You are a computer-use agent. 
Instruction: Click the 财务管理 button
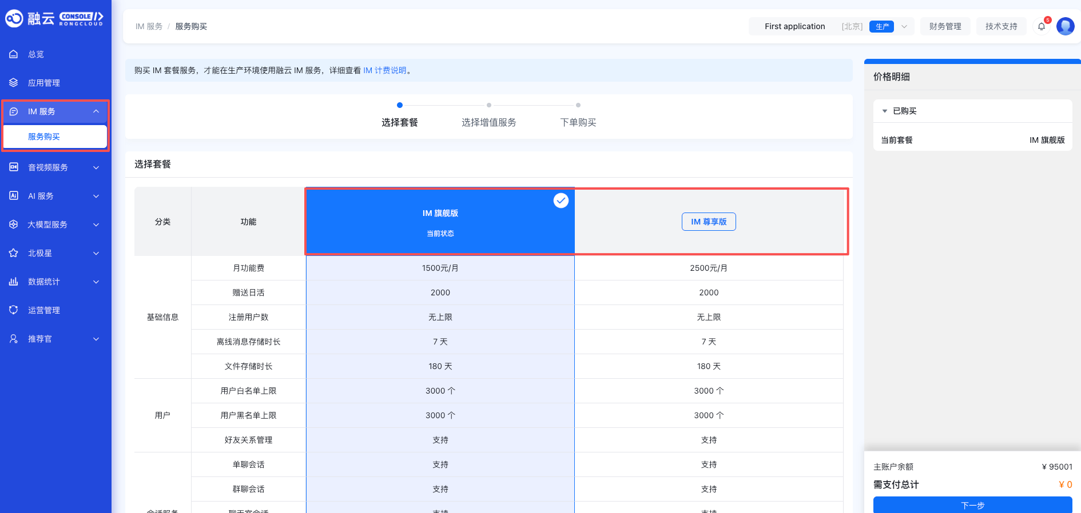click(x=945, y=26)
